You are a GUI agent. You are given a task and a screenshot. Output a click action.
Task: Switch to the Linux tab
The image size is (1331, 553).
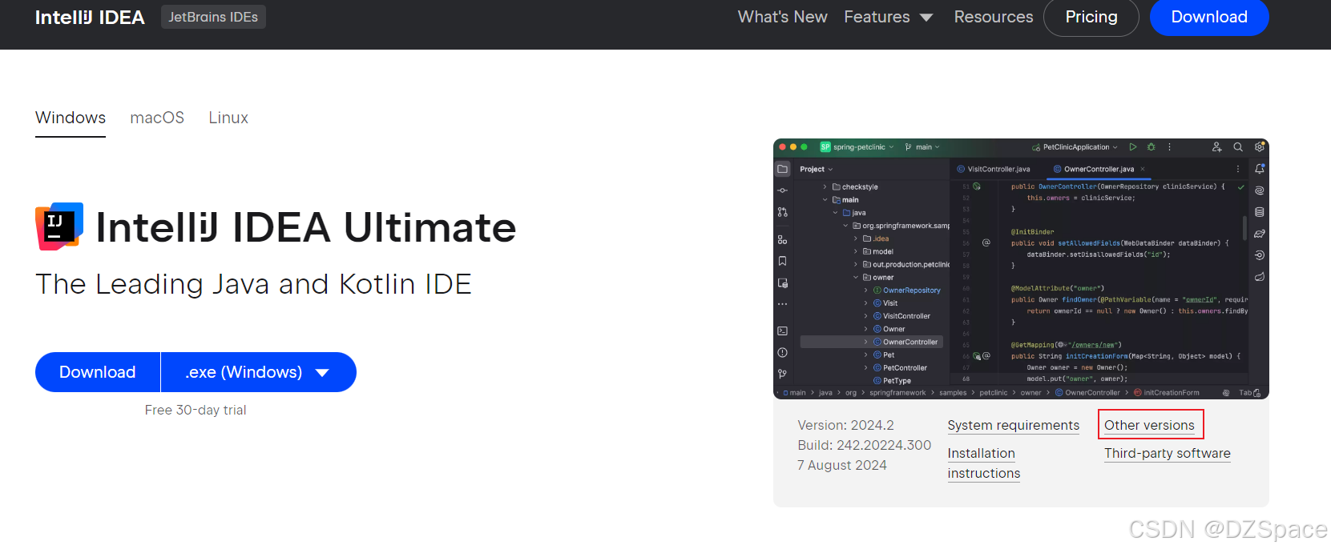tap(228, 118)
